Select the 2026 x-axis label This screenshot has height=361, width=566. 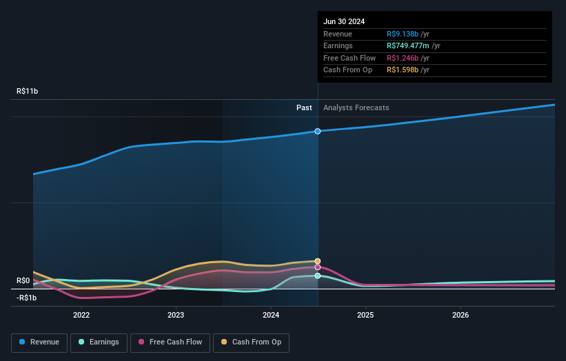(461, 315)
